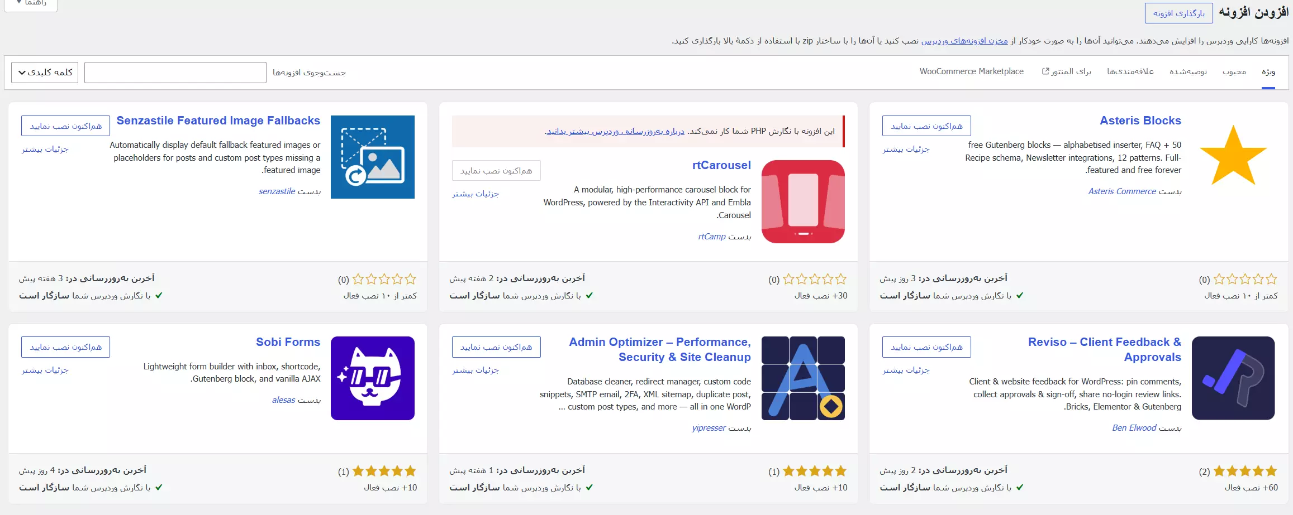Select the توصیه‌شده tab
This screenshot has width=1293, height=515.
[1188, 72]
